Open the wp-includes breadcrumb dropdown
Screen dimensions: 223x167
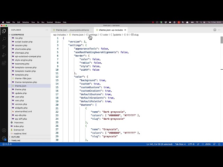point(60,35)
